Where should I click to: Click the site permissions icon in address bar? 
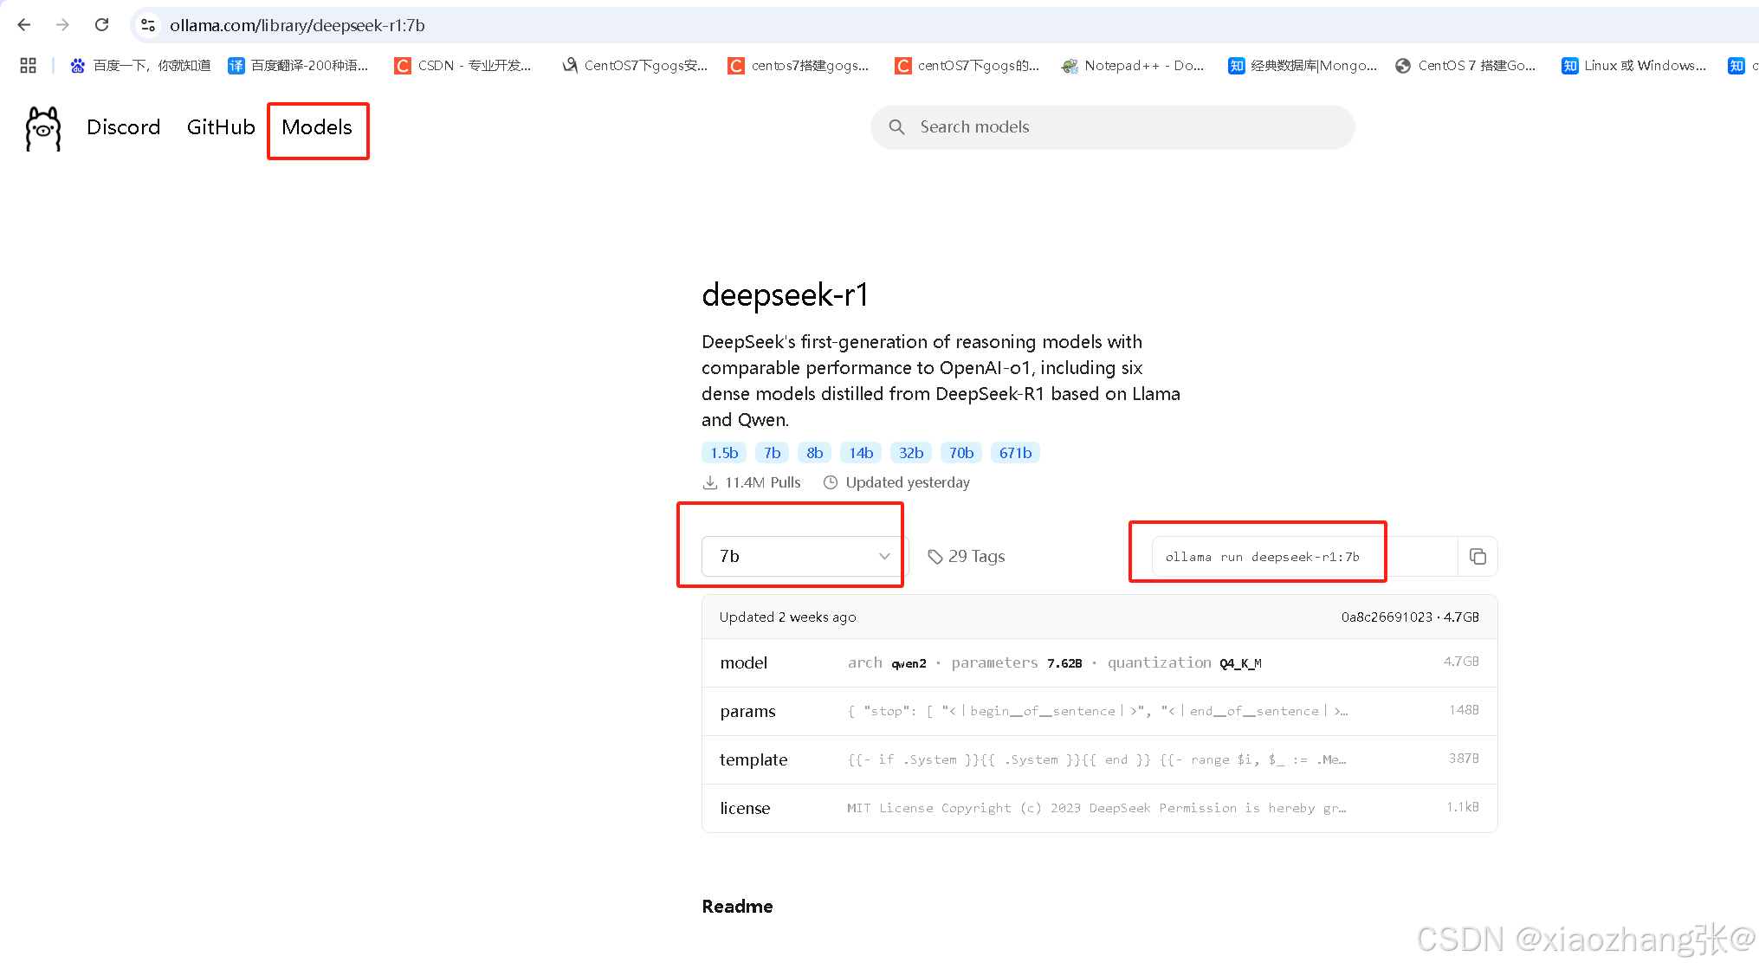tap(147, 25)
